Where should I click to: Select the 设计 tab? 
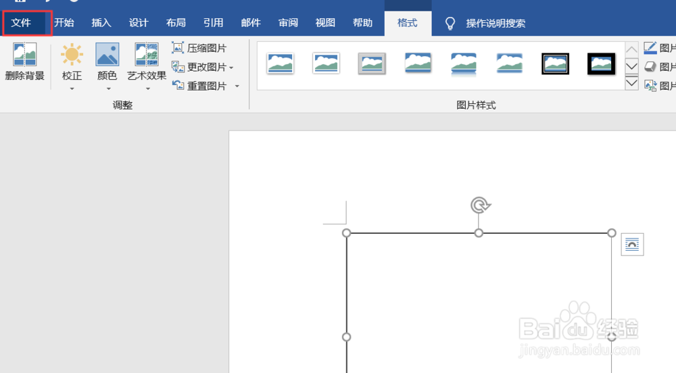(x=139, y=23)
